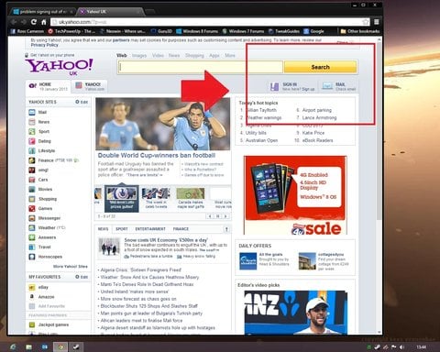The width and height of the screenshot is (440, 352).
Task: Open Internet Explorer from the taskbar
Action: point(13,347)
